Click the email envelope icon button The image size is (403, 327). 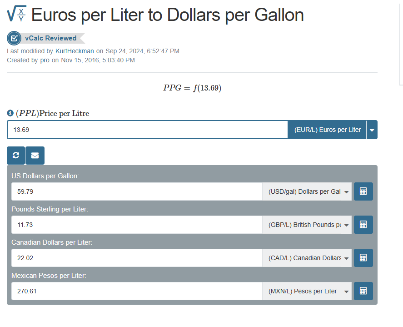[x=35, y=156]
